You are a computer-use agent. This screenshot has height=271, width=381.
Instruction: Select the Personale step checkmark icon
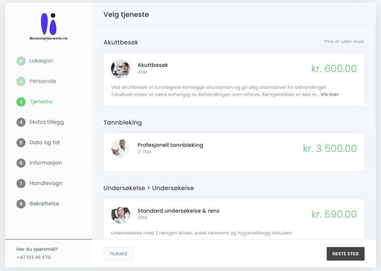[x=21, y=81]
